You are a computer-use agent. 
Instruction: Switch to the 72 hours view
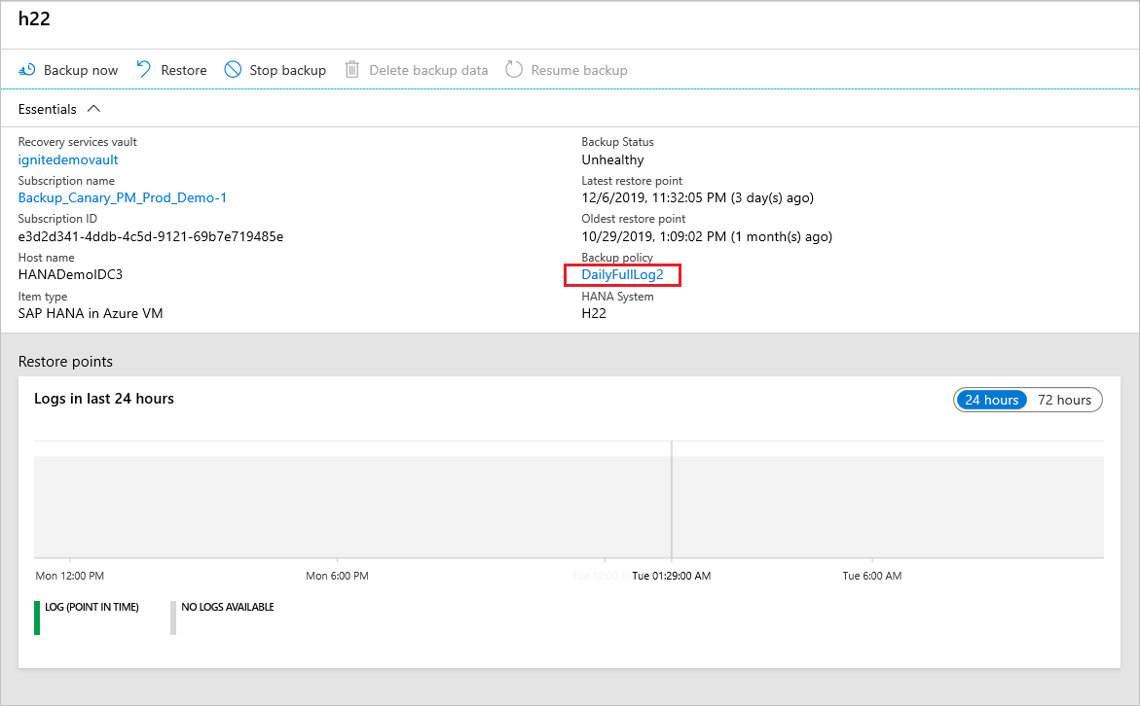point(1064,399)
